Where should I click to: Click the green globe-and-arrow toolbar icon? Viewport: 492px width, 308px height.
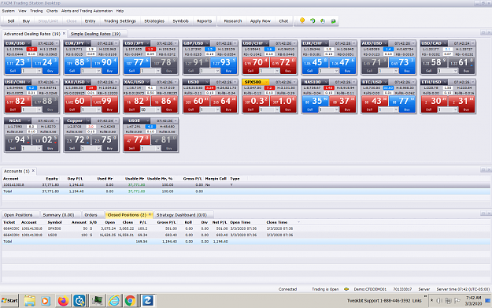(323, 20)
